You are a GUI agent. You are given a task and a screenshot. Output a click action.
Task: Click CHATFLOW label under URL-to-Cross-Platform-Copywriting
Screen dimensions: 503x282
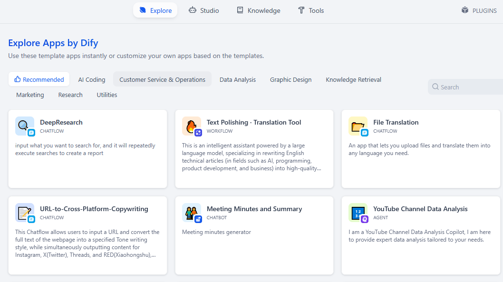tap(52, 217)
